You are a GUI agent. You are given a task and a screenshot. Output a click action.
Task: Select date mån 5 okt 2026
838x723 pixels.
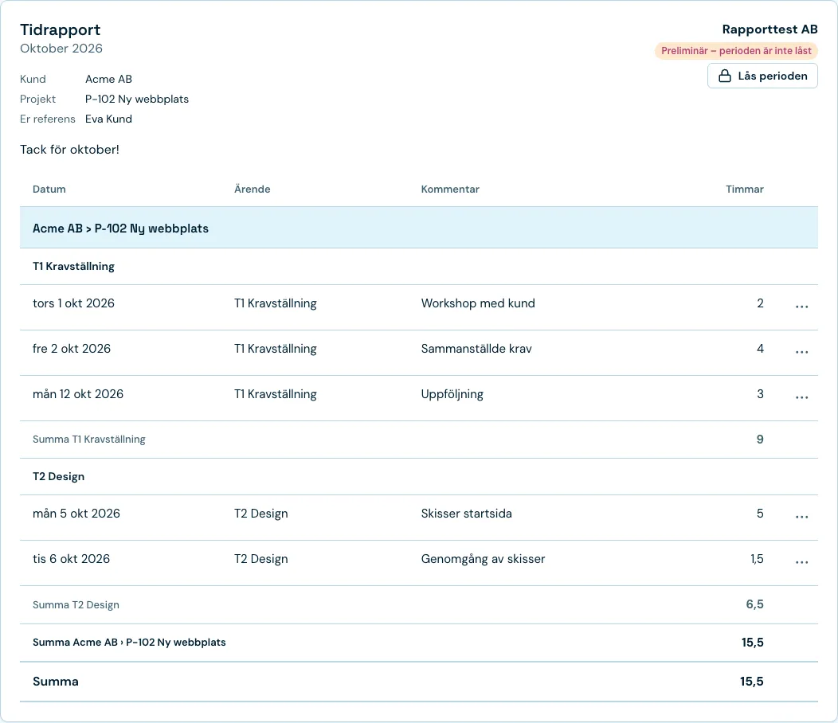(76, 513)
